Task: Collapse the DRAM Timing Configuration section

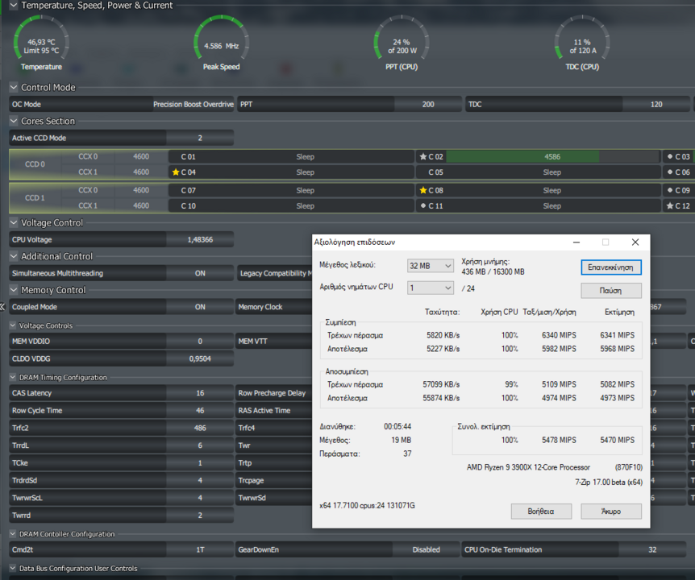Action: pyautogui.click(x=14, y=377)
